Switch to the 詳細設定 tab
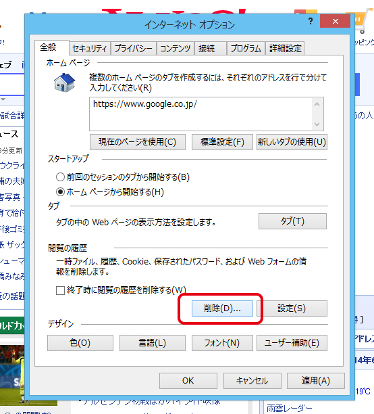The height and width of the screenshot is (414, 374). [285, 48]
